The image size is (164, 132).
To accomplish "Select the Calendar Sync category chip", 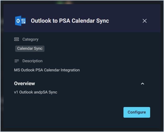I will point(30,48).
